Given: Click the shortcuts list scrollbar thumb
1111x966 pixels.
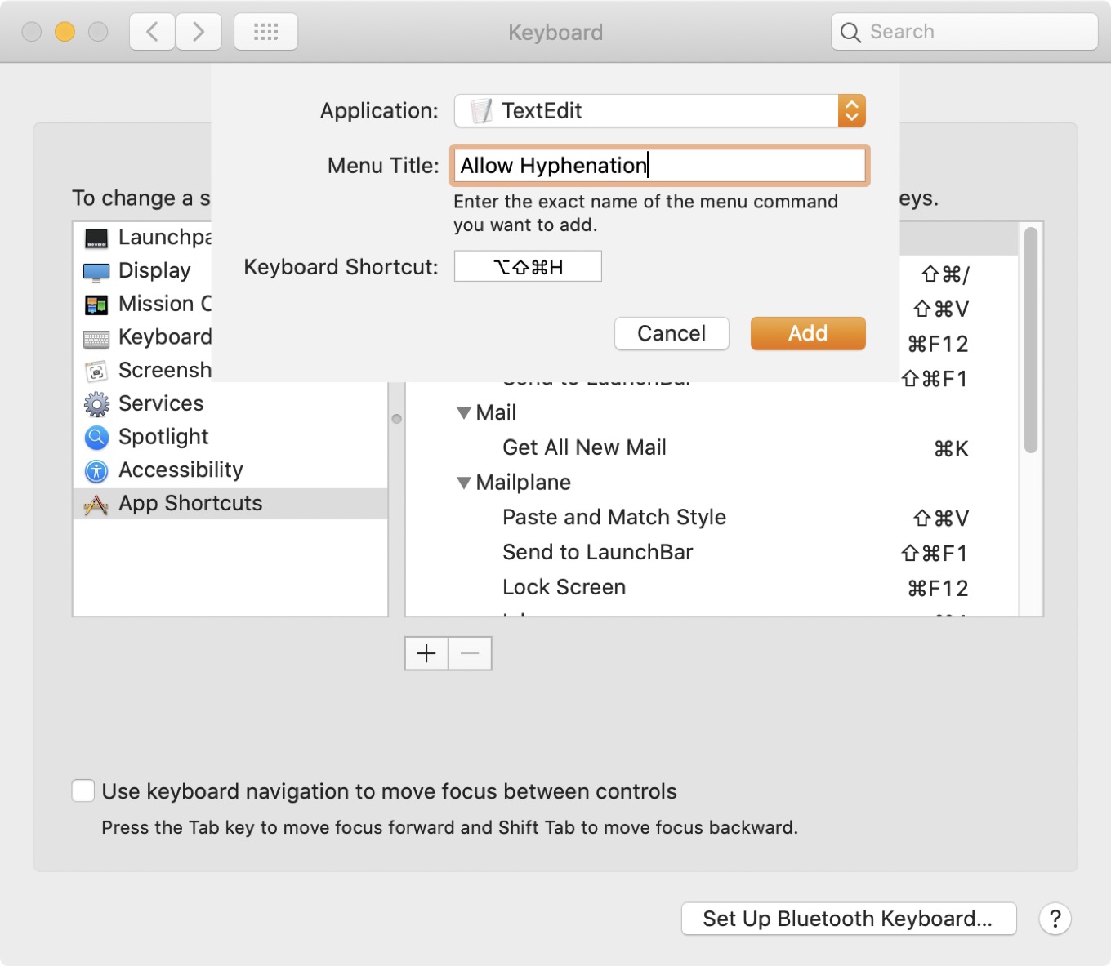Looking at the screenshot, I should [x=1031, y=341].
